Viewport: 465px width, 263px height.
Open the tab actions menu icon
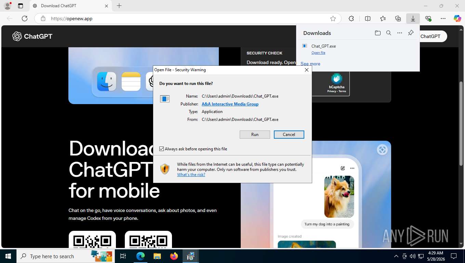21,6
